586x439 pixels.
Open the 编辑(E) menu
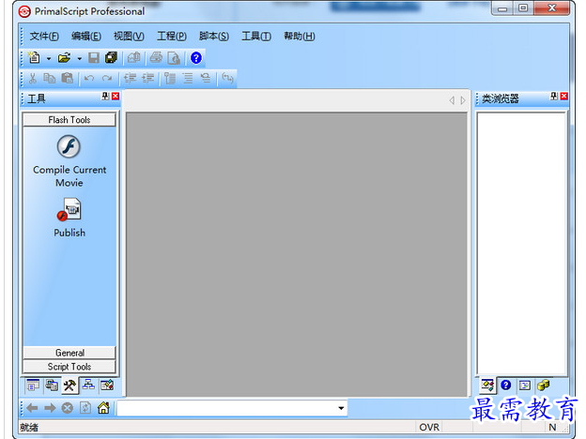pos(86,37)
